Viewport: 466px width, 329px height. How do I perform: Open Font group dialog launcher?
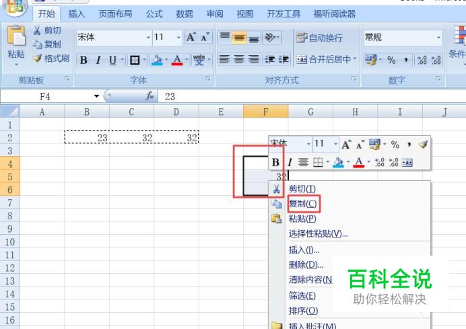(208, 79)
